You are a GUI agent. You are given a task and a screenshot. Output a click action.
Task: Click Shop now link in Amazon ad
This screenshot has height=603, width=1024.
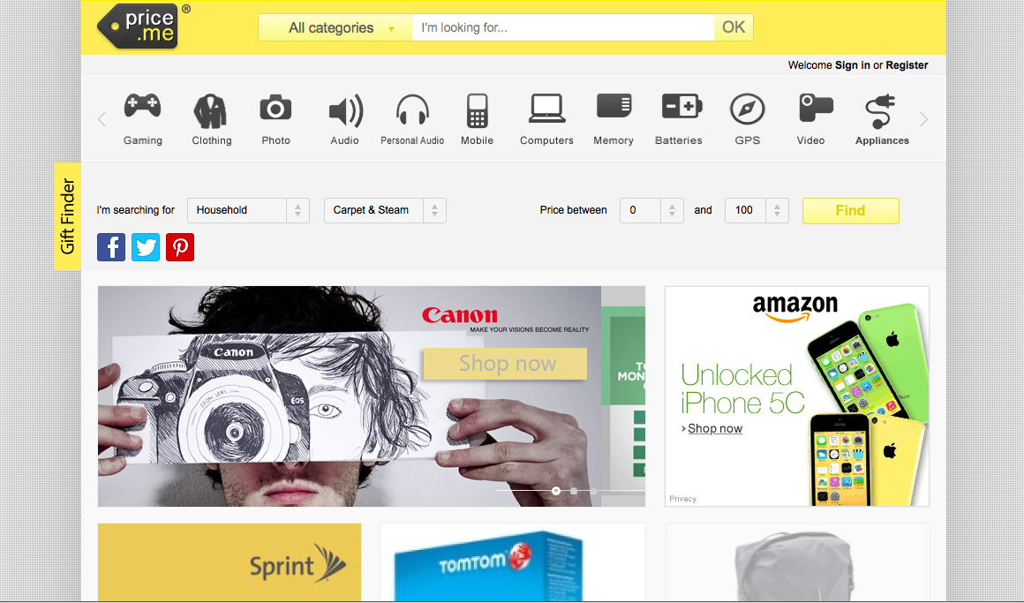pos(714,428)
